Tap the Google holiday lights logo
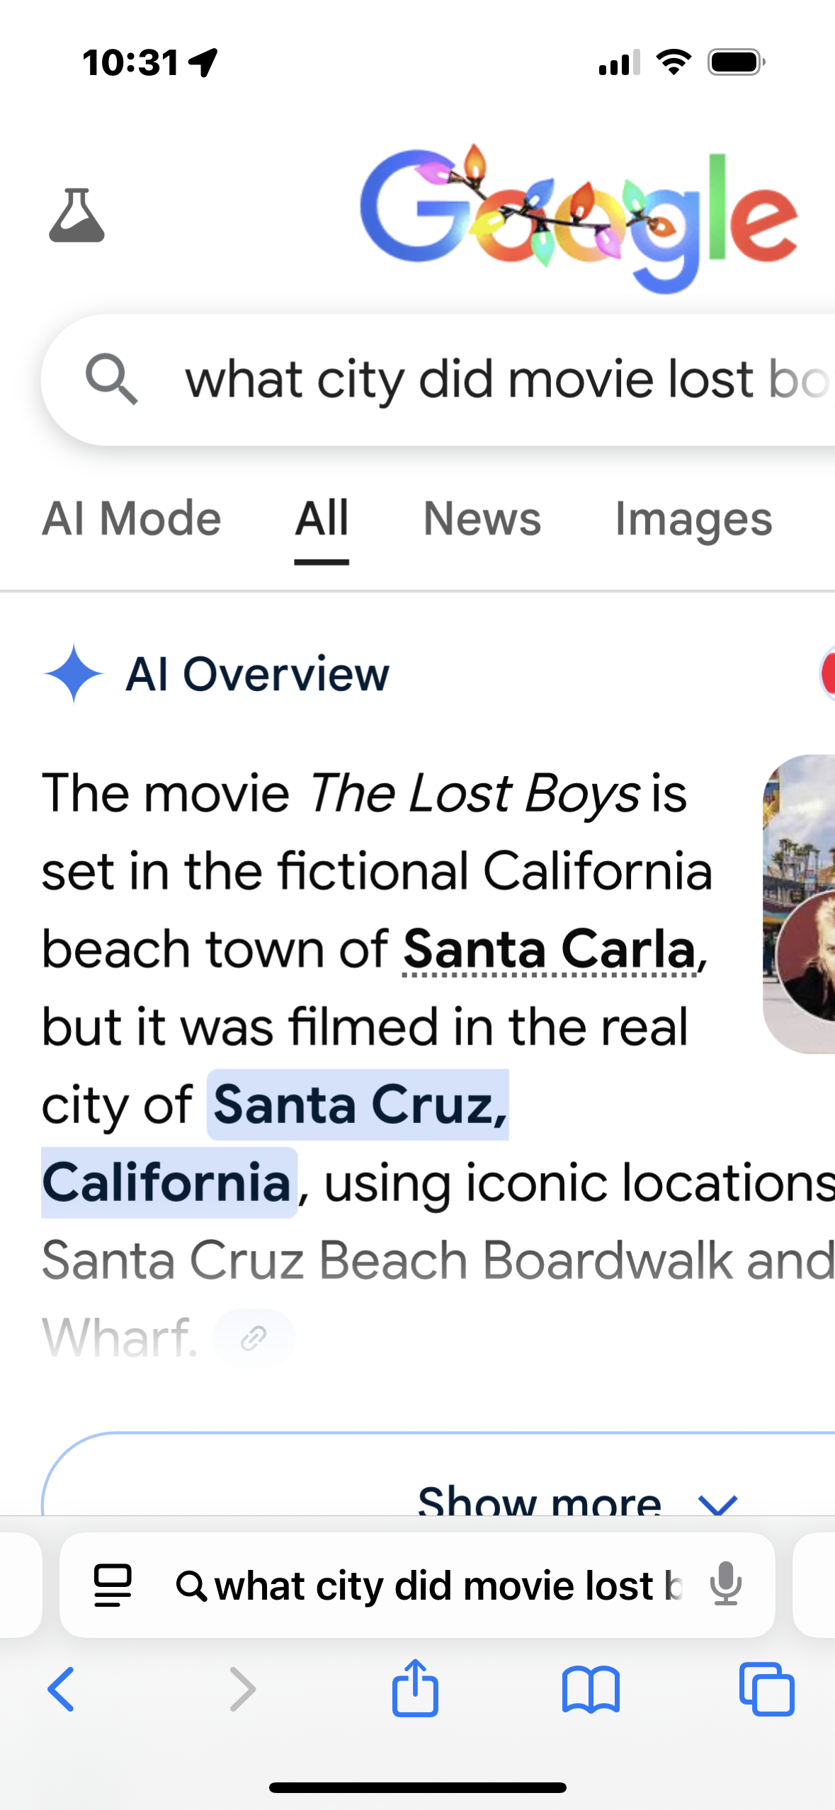The image size is (835, 1810). pyautogui.click(x=578, y=217)
